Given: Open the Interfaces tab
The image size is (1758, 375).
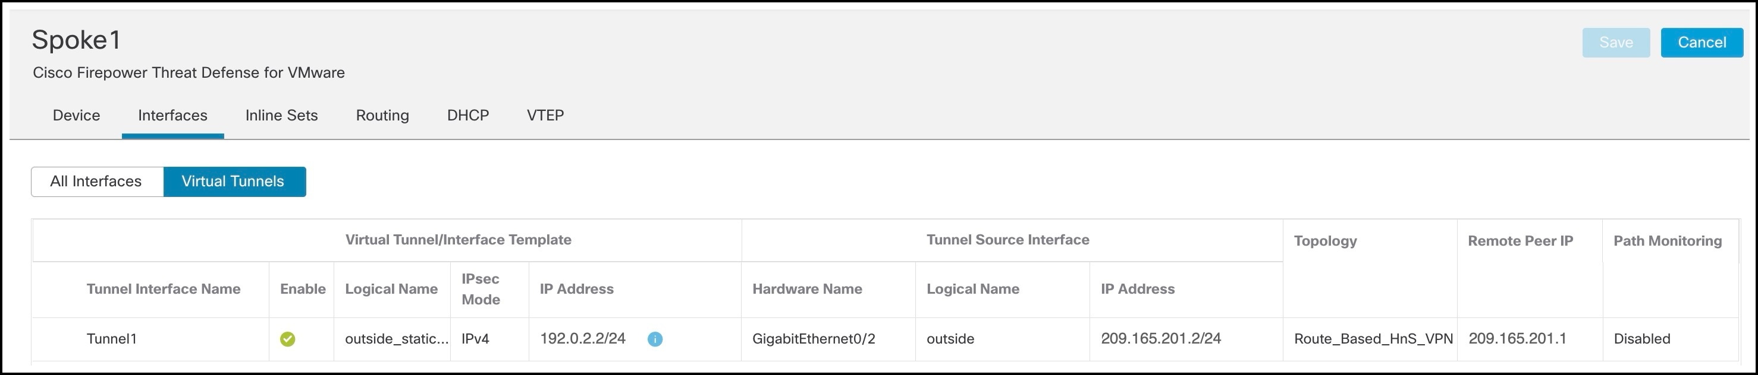Looking at the screenshot, I should coord(172,115).
